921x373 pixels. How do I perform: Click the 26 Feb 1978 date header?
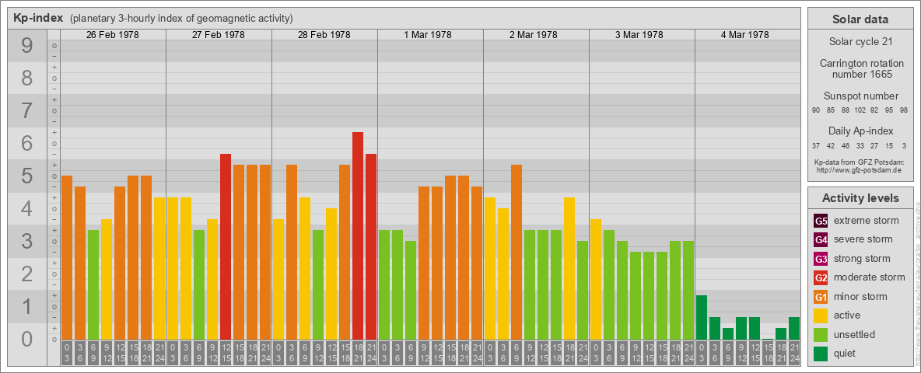113,35
